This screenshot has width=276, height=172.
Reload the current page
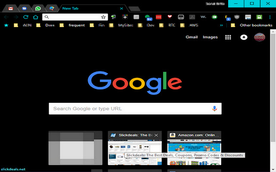tap(26, 17)
